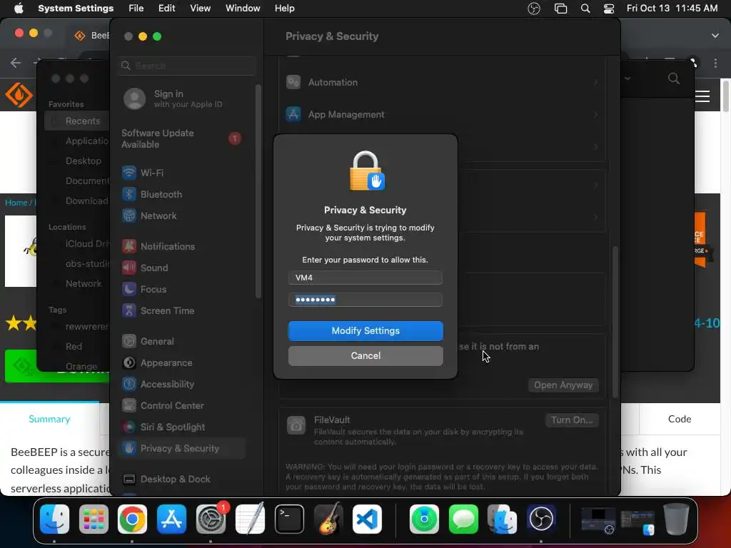Open the Edit menu

[x=166, y=9]
